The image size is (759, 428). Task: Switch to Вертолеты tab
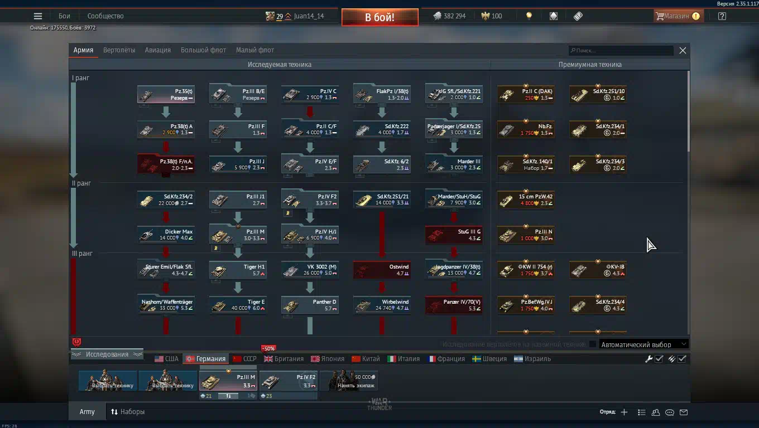coord(119,50)
